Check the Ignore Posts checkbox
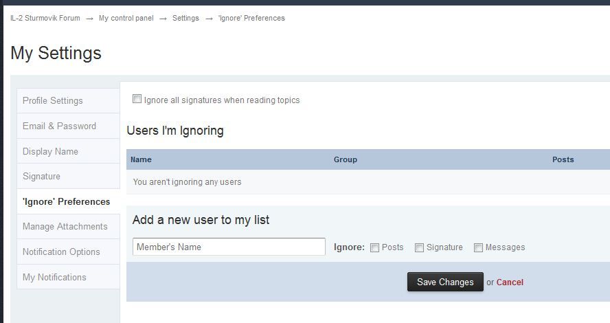610x323 pixels. [x=375, y=247]
